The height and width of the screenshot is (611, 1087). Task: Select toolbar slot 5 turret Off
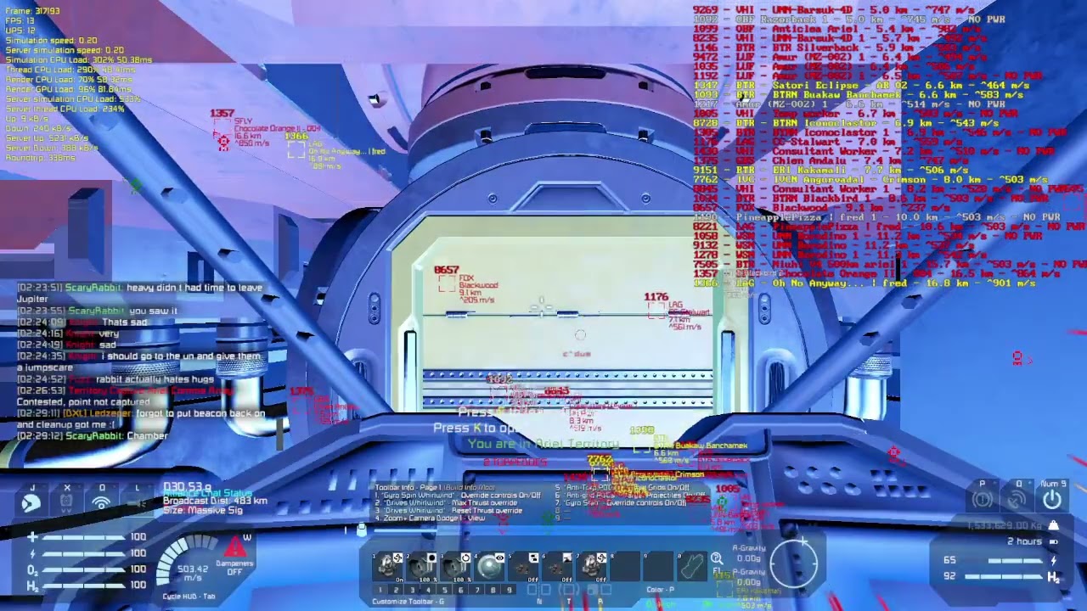click(524, 566)
